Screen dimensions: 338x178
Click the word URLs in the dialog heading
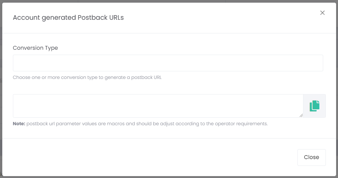(116, 17)
